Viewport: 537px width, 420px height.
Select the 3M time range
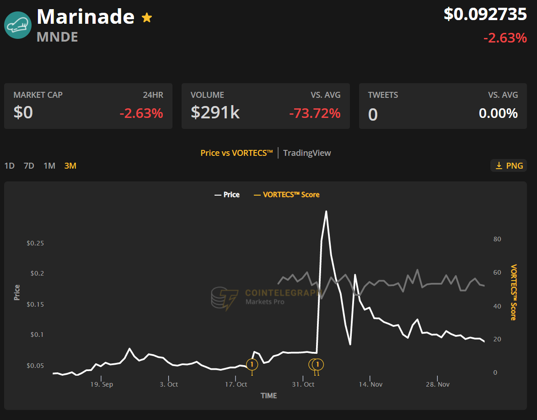(70, 166)
